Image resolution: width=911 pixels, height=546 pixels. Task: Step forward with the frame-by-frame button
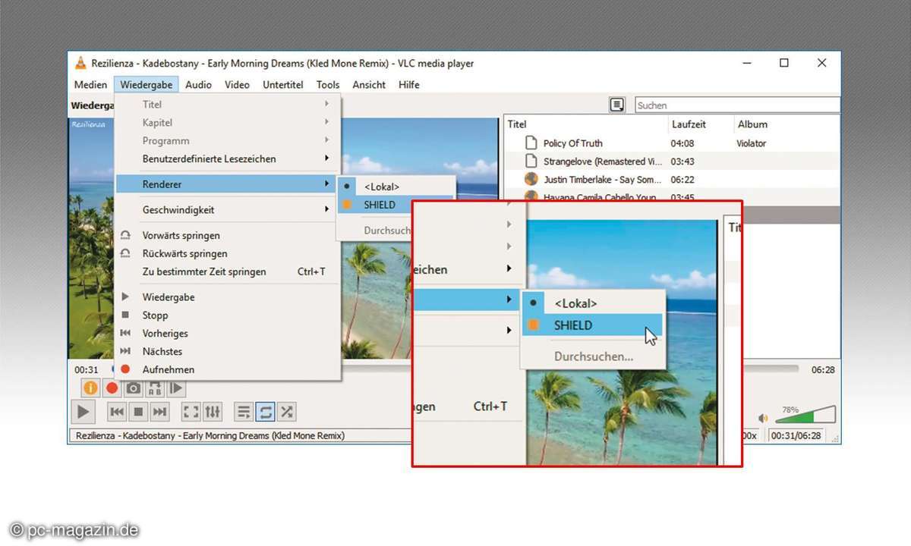pyautogui.click(x=175, y=388)
